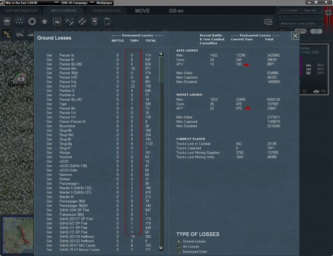Click the 'Brummbar' row

coord(99,126)
